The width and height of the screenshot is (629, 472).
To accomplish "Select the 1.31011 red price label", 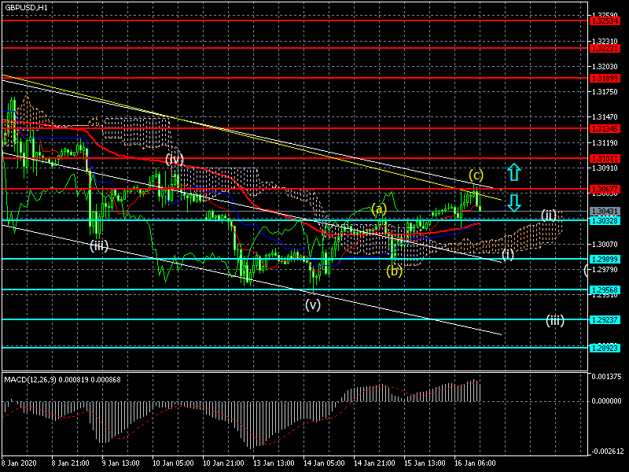I will pyautogui.click(x=605, y=159).
